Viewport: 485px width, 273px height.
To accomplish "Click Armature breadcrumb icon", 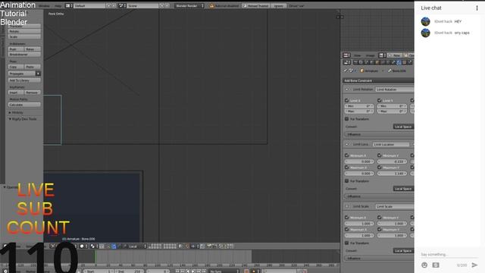I will pos(362,71).
